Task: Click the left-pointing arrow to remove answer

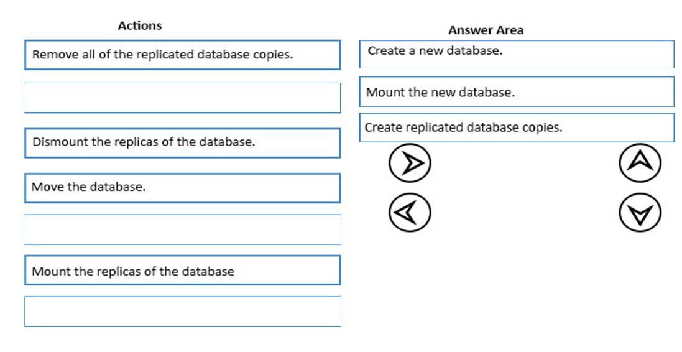Action: click(x=409, y=212)
